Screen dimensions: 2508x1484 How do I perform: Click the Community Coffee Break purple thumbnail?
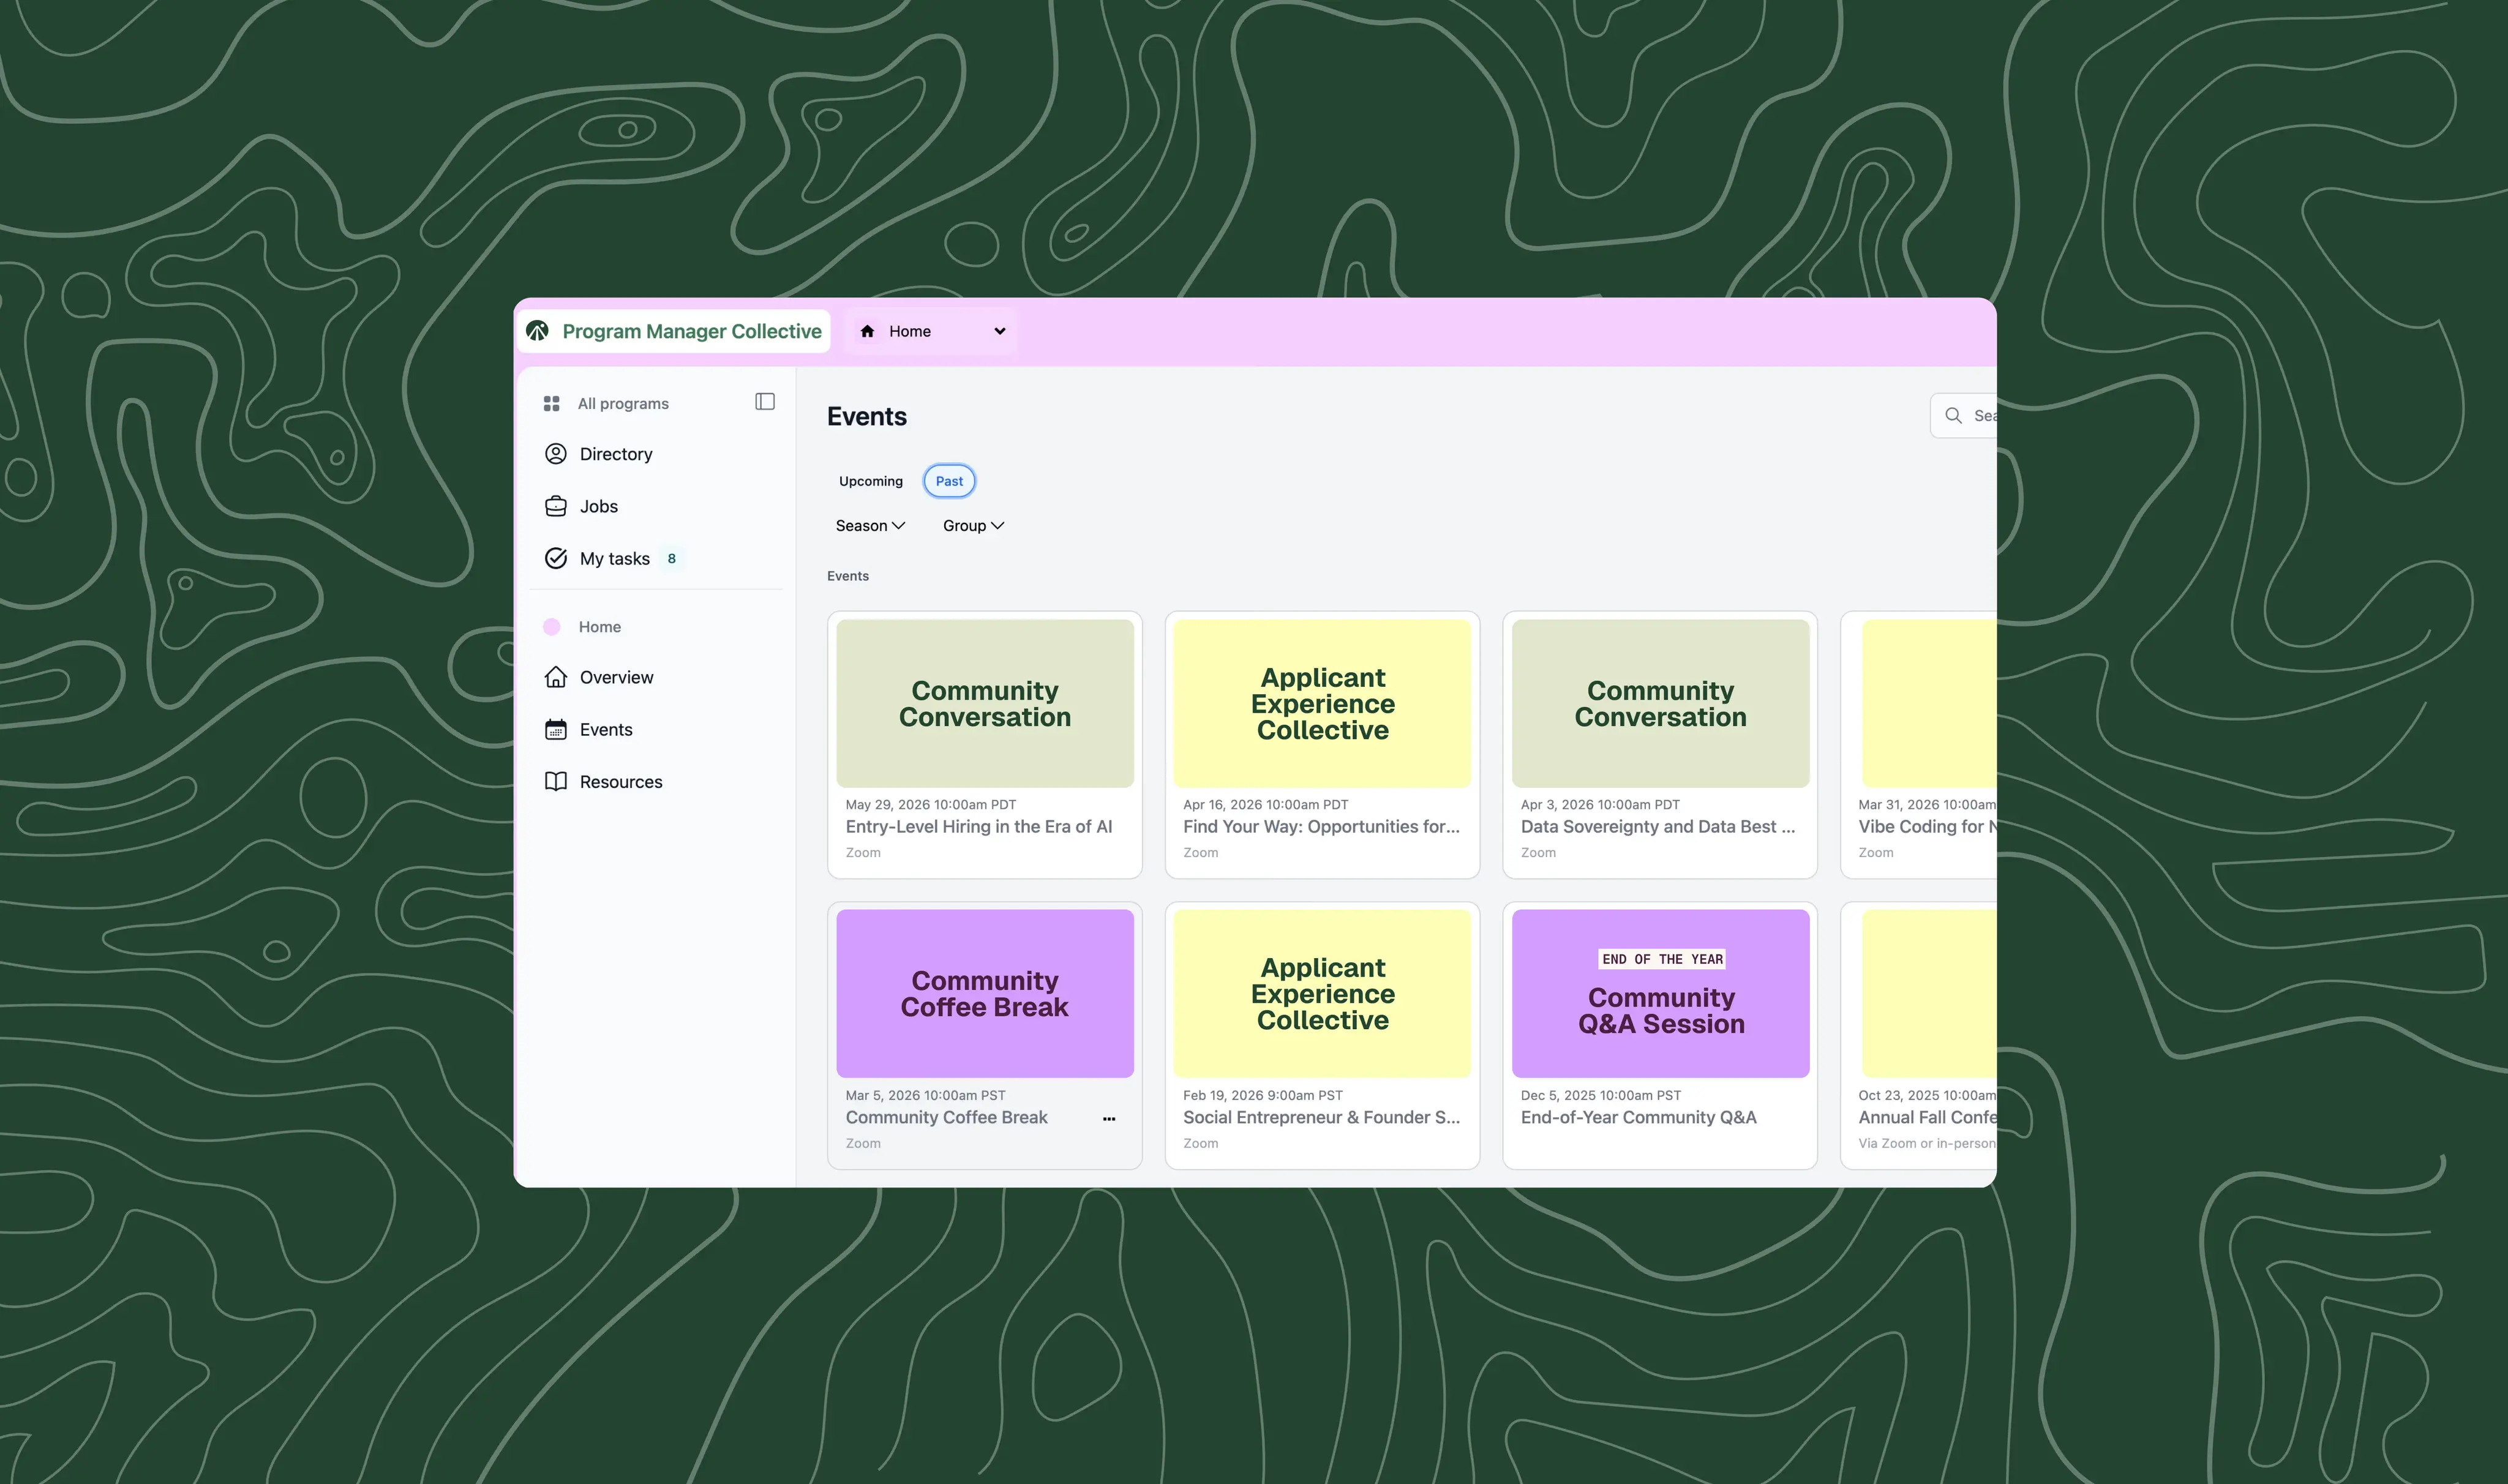point(985,993)
